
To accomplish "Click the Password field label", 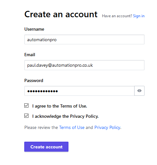I will tap(34, 80).
